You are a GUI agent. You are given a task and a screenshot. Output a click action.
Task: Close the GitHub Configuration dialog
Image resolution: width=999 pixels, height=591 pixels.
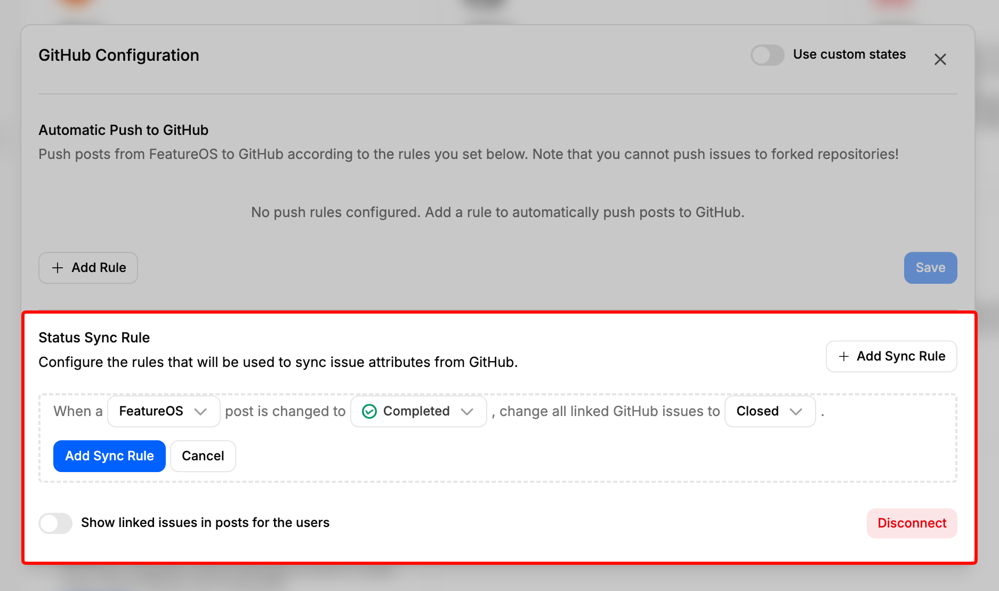coord(940,59)
